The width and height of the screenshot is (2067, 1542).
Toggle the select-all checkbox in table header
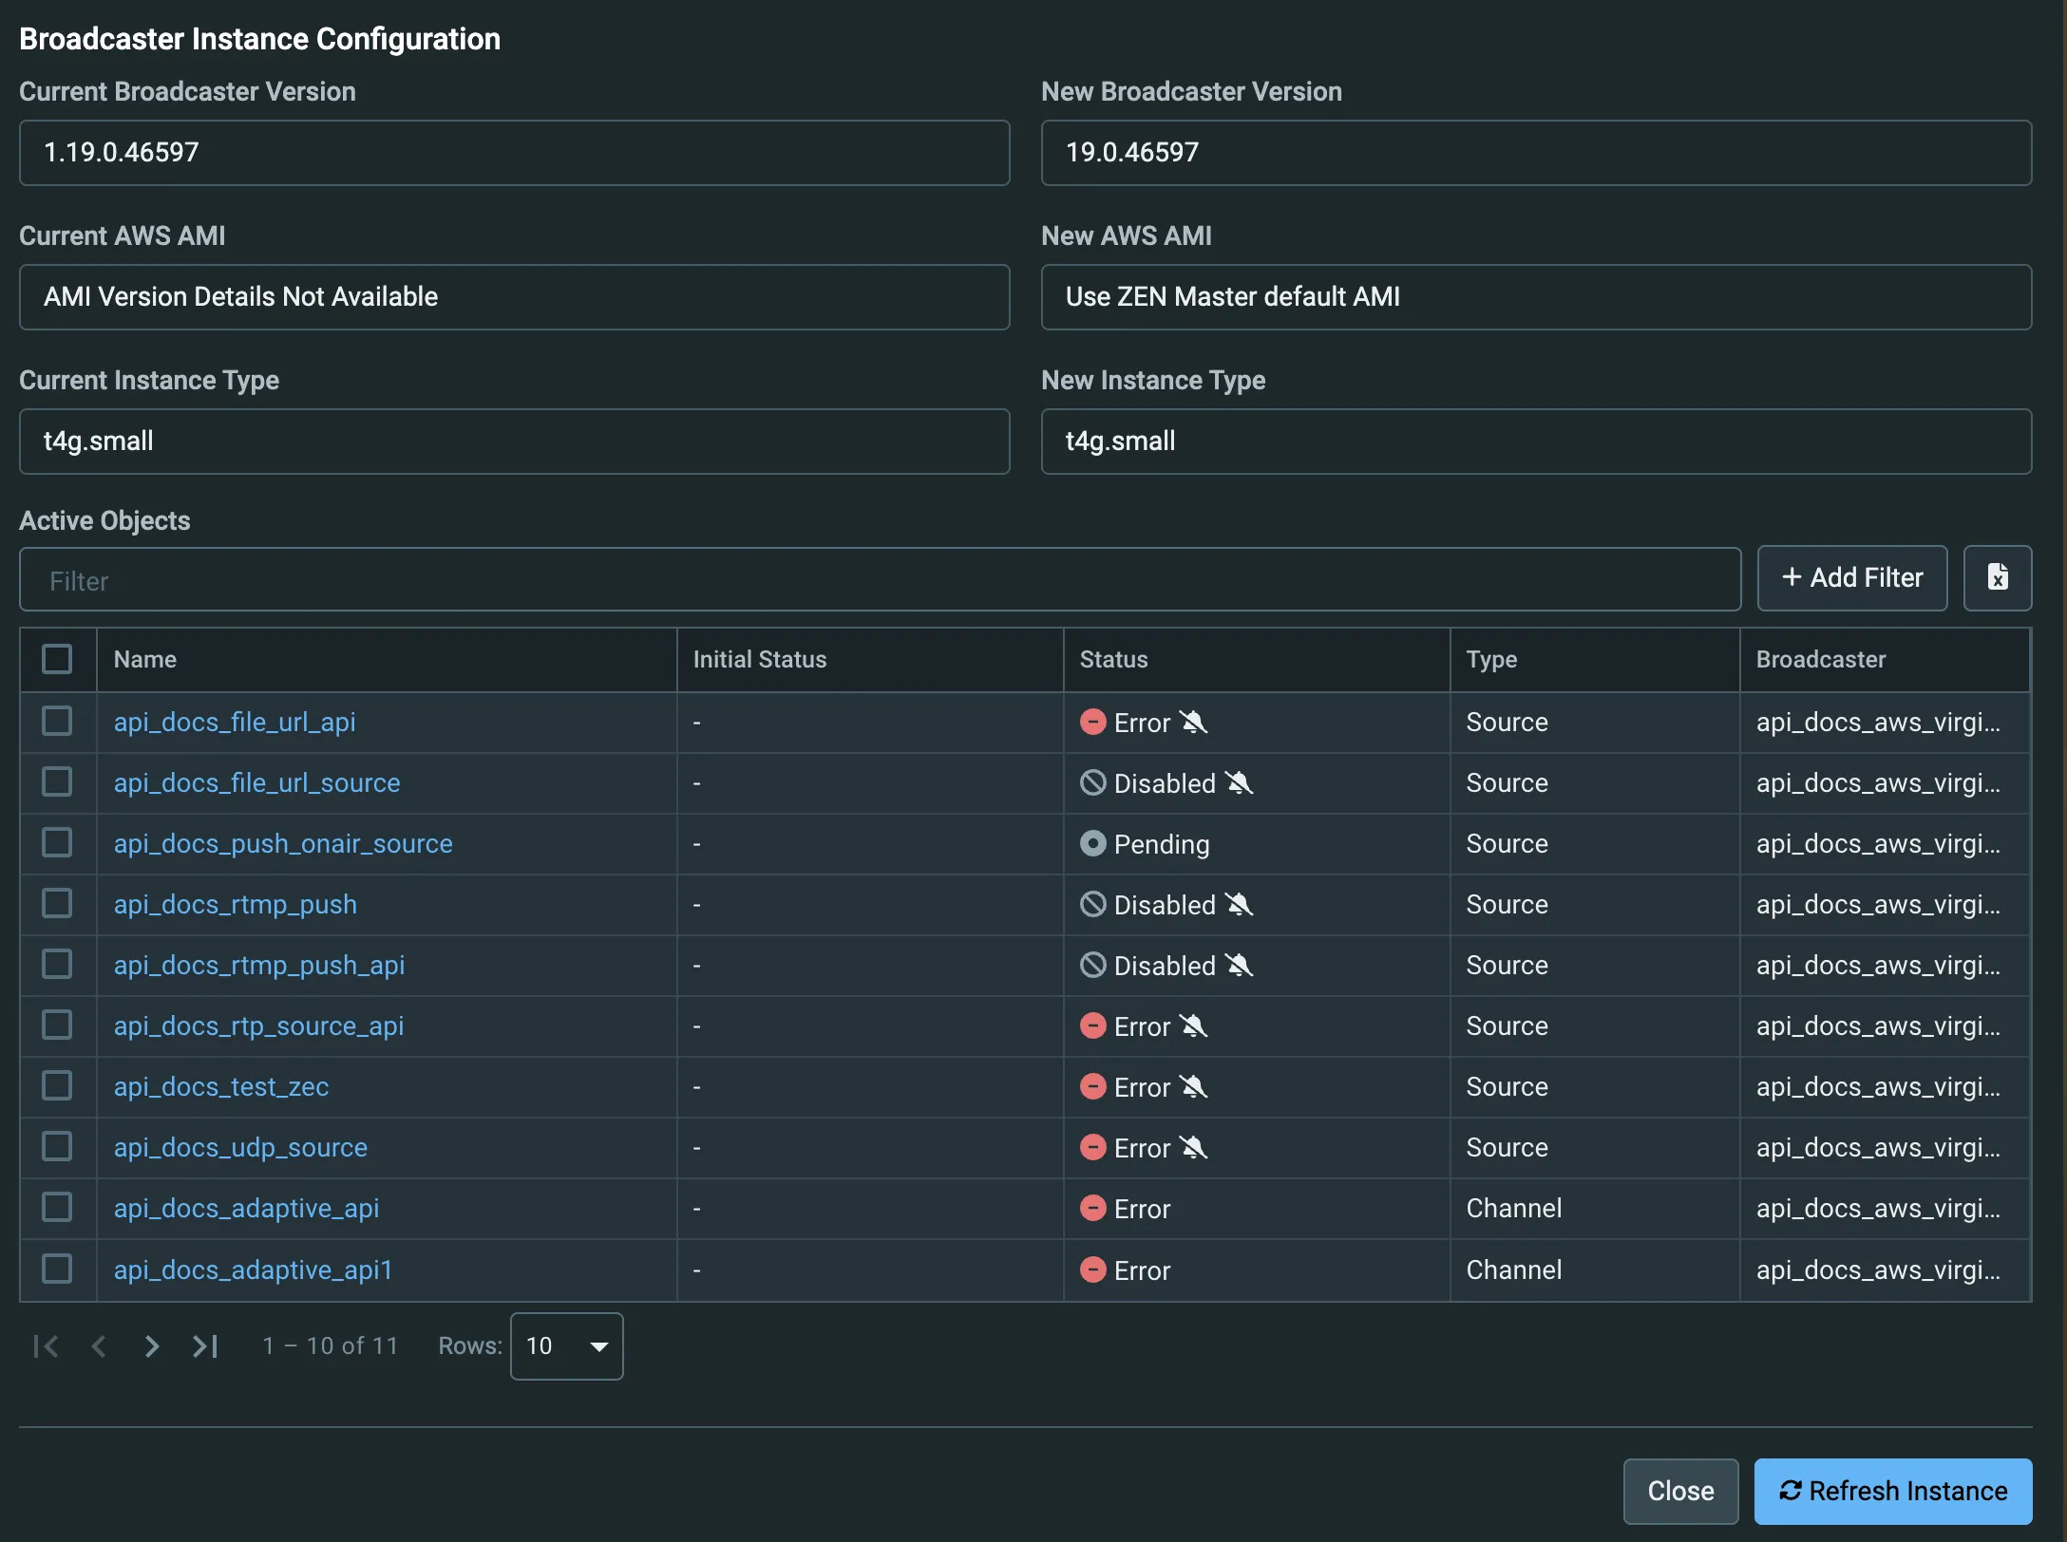click(x=57, y=659)
